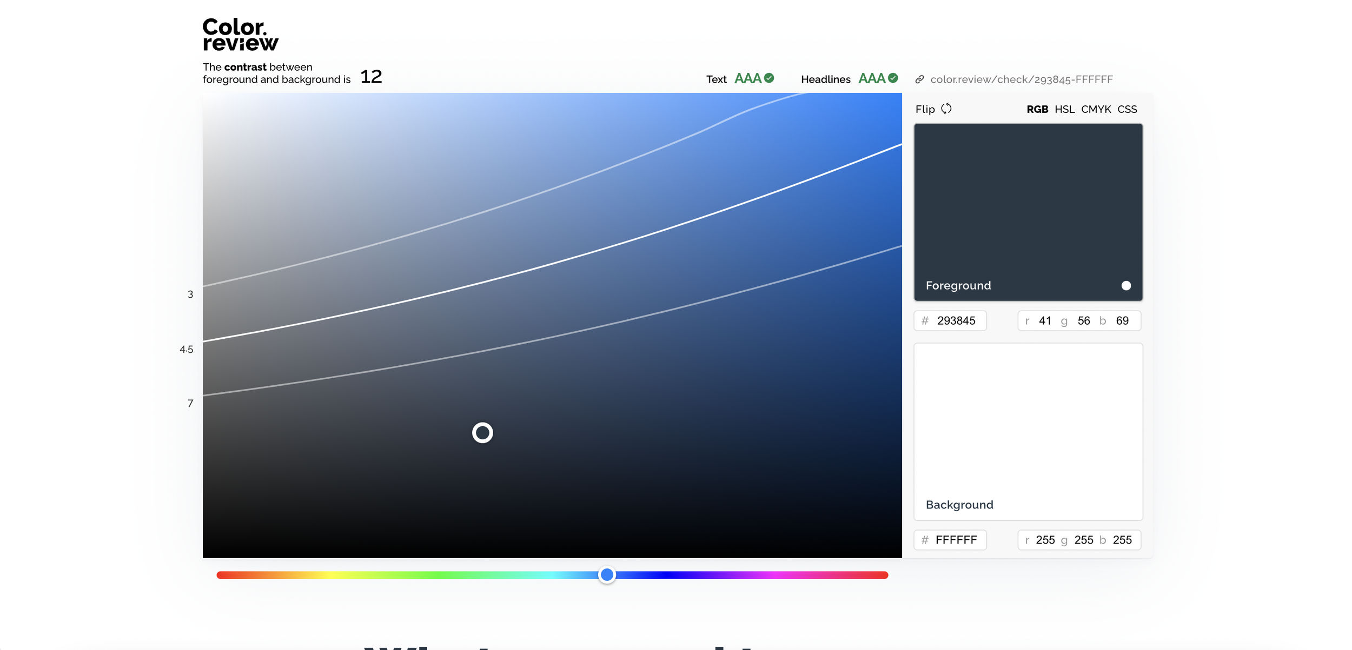This screenshot has height=650, width=1352.
Task: Click the foreground green value 56
Action: coord(1083,321)
